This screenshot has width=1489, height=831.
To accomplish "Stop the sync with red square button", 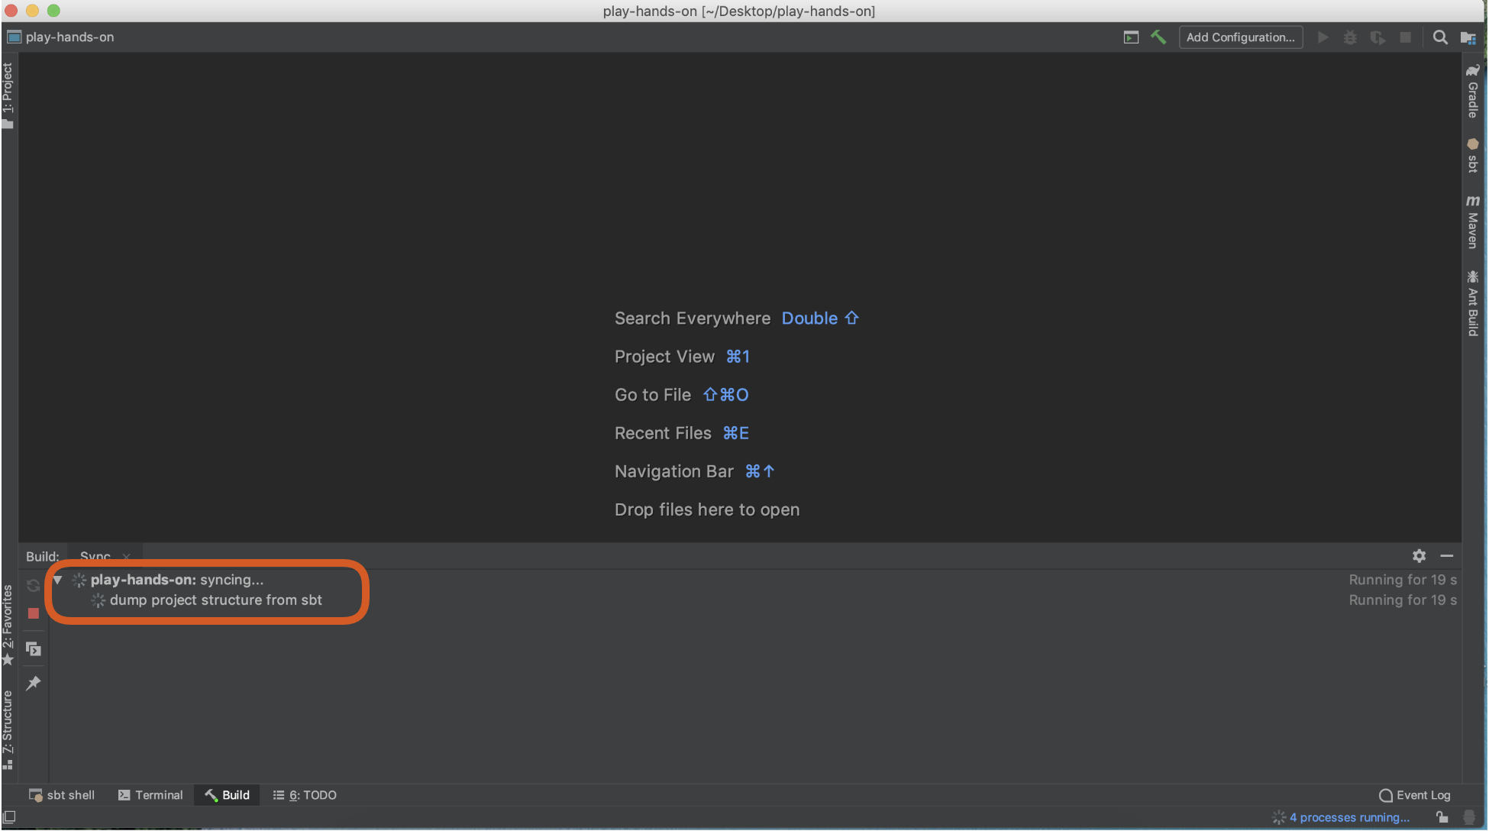I will [34, 613].
